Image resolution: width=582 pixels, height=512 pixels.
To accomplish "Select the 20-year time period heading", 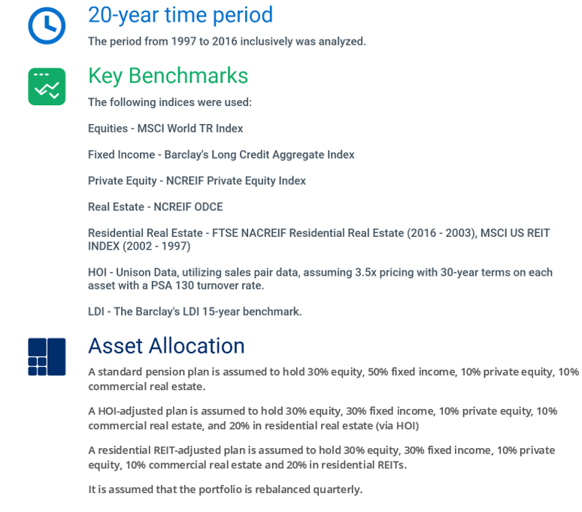I will click(x=180, y=15).
